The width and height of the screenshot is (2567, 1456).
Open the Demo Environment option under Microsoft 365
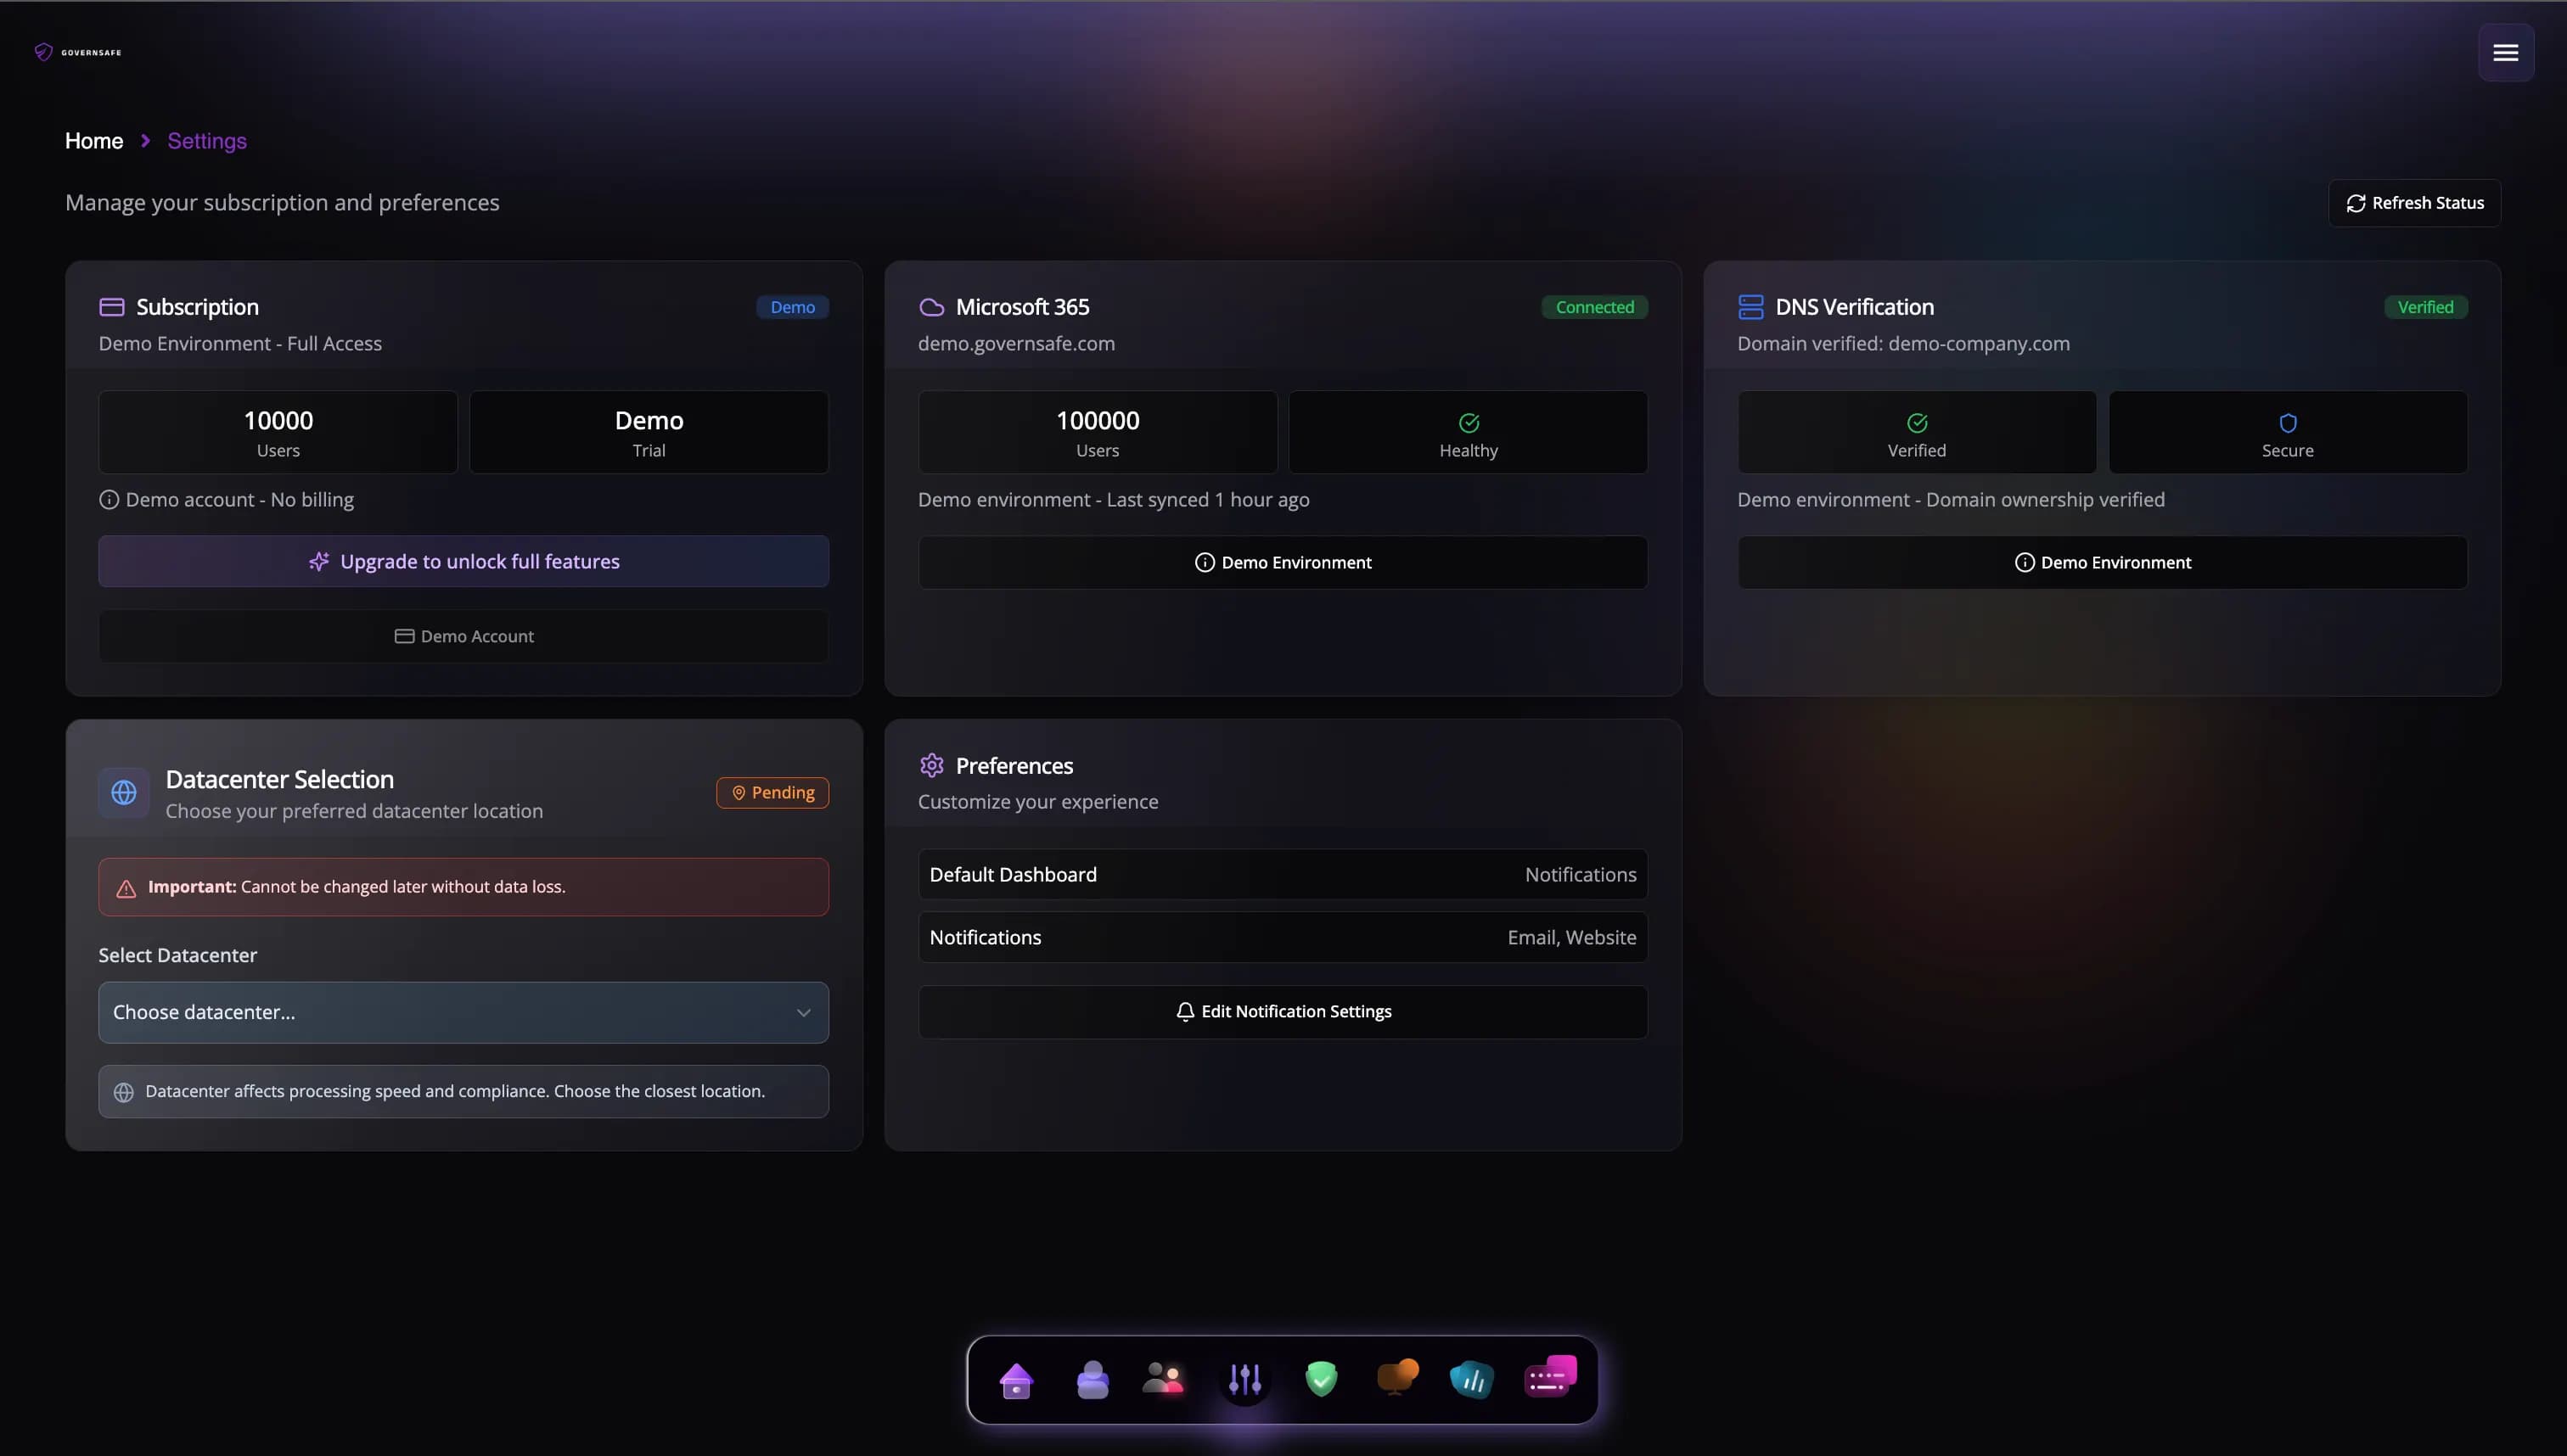point(1283,562)
